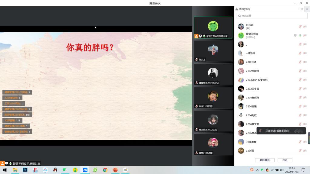
Task: Click the muted microphone icon beside 孙云龙
Action: [x=300, y=27]
